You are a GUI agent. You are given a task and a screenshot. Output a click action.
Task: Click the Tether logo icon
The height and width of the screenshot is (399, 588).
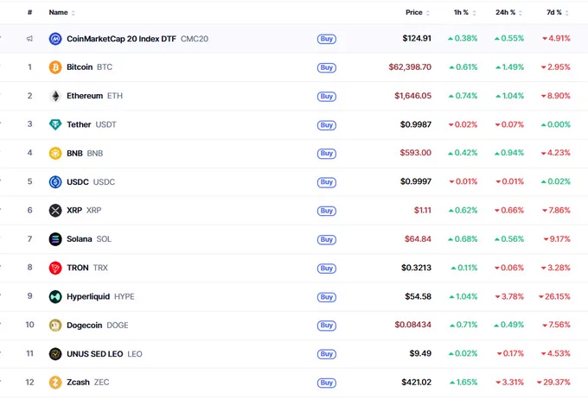[x=55, y=124]
